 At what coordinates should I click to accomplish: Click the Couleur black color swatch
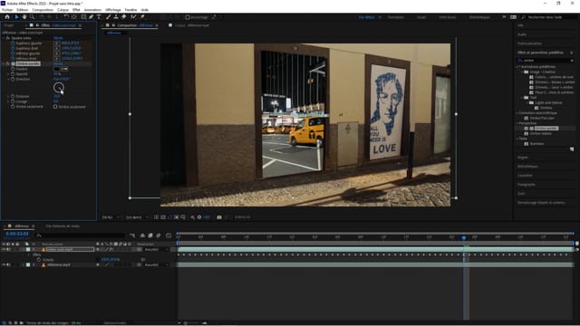(x=56, y=69)
